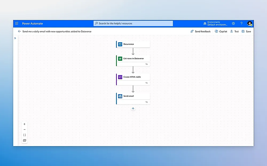Add a new step below Send email
The width and height of the screenshot is (267, 166).
pos(133,108)
